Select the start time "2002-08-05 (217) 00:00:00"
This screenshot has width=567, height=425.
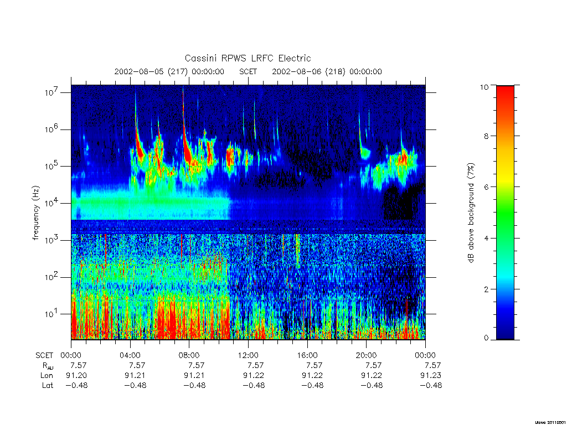[x=169, y=71]
